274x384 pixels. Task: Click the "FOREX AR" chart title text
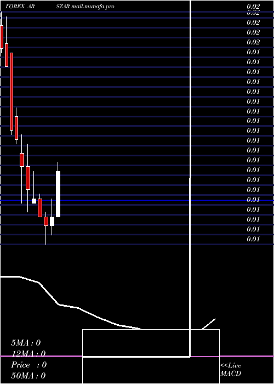click(x=20, y=7)
